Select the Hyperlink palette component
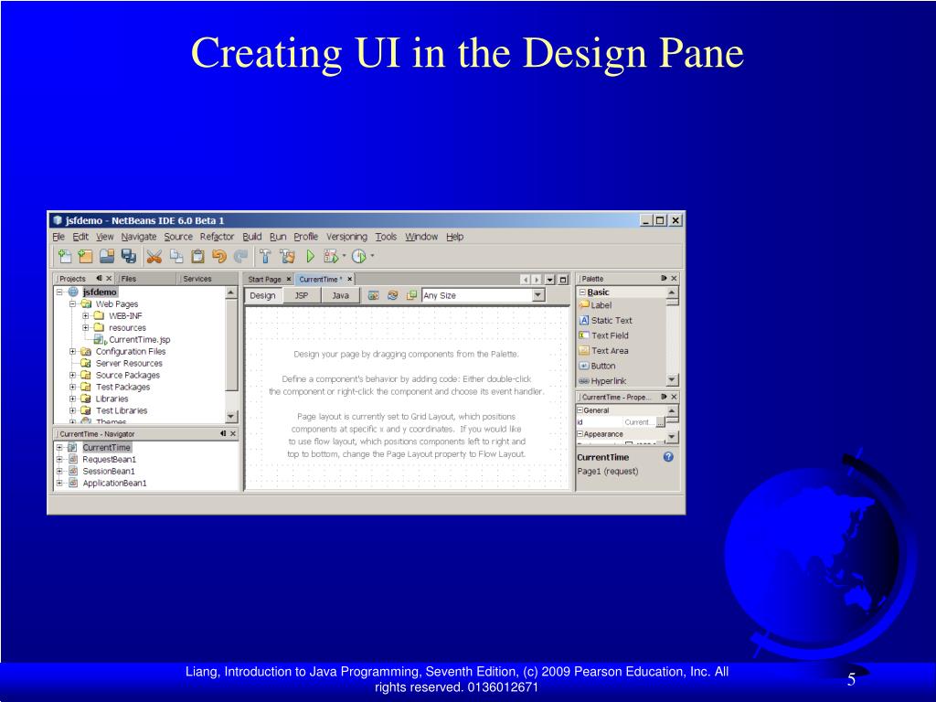936x702 pixels. pyautogui.click(x=603, y=381)
